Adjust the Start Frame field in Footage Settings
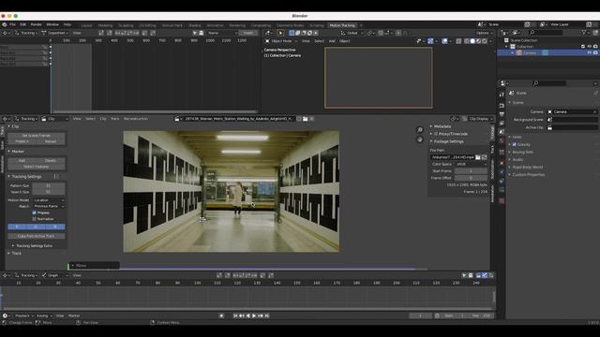The height and width of the screenshot is (337, 600). pos(471,171)
